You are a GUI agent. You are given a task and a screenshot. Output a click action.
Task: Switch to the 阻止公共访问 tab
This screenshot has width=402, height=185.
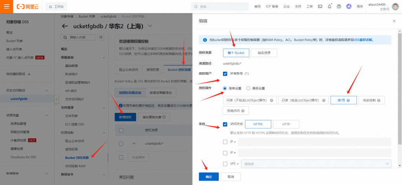click(x=129, y=70)
